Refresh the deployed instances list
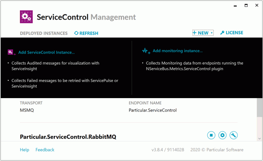The width and height of the screenshot is (263, 161). [x=86, y=33]
